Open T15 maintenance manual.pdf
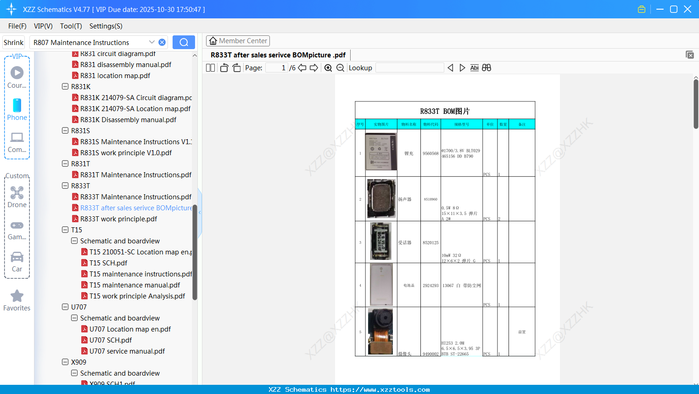Viewport: 699px width, 394px height. (135, 285)
